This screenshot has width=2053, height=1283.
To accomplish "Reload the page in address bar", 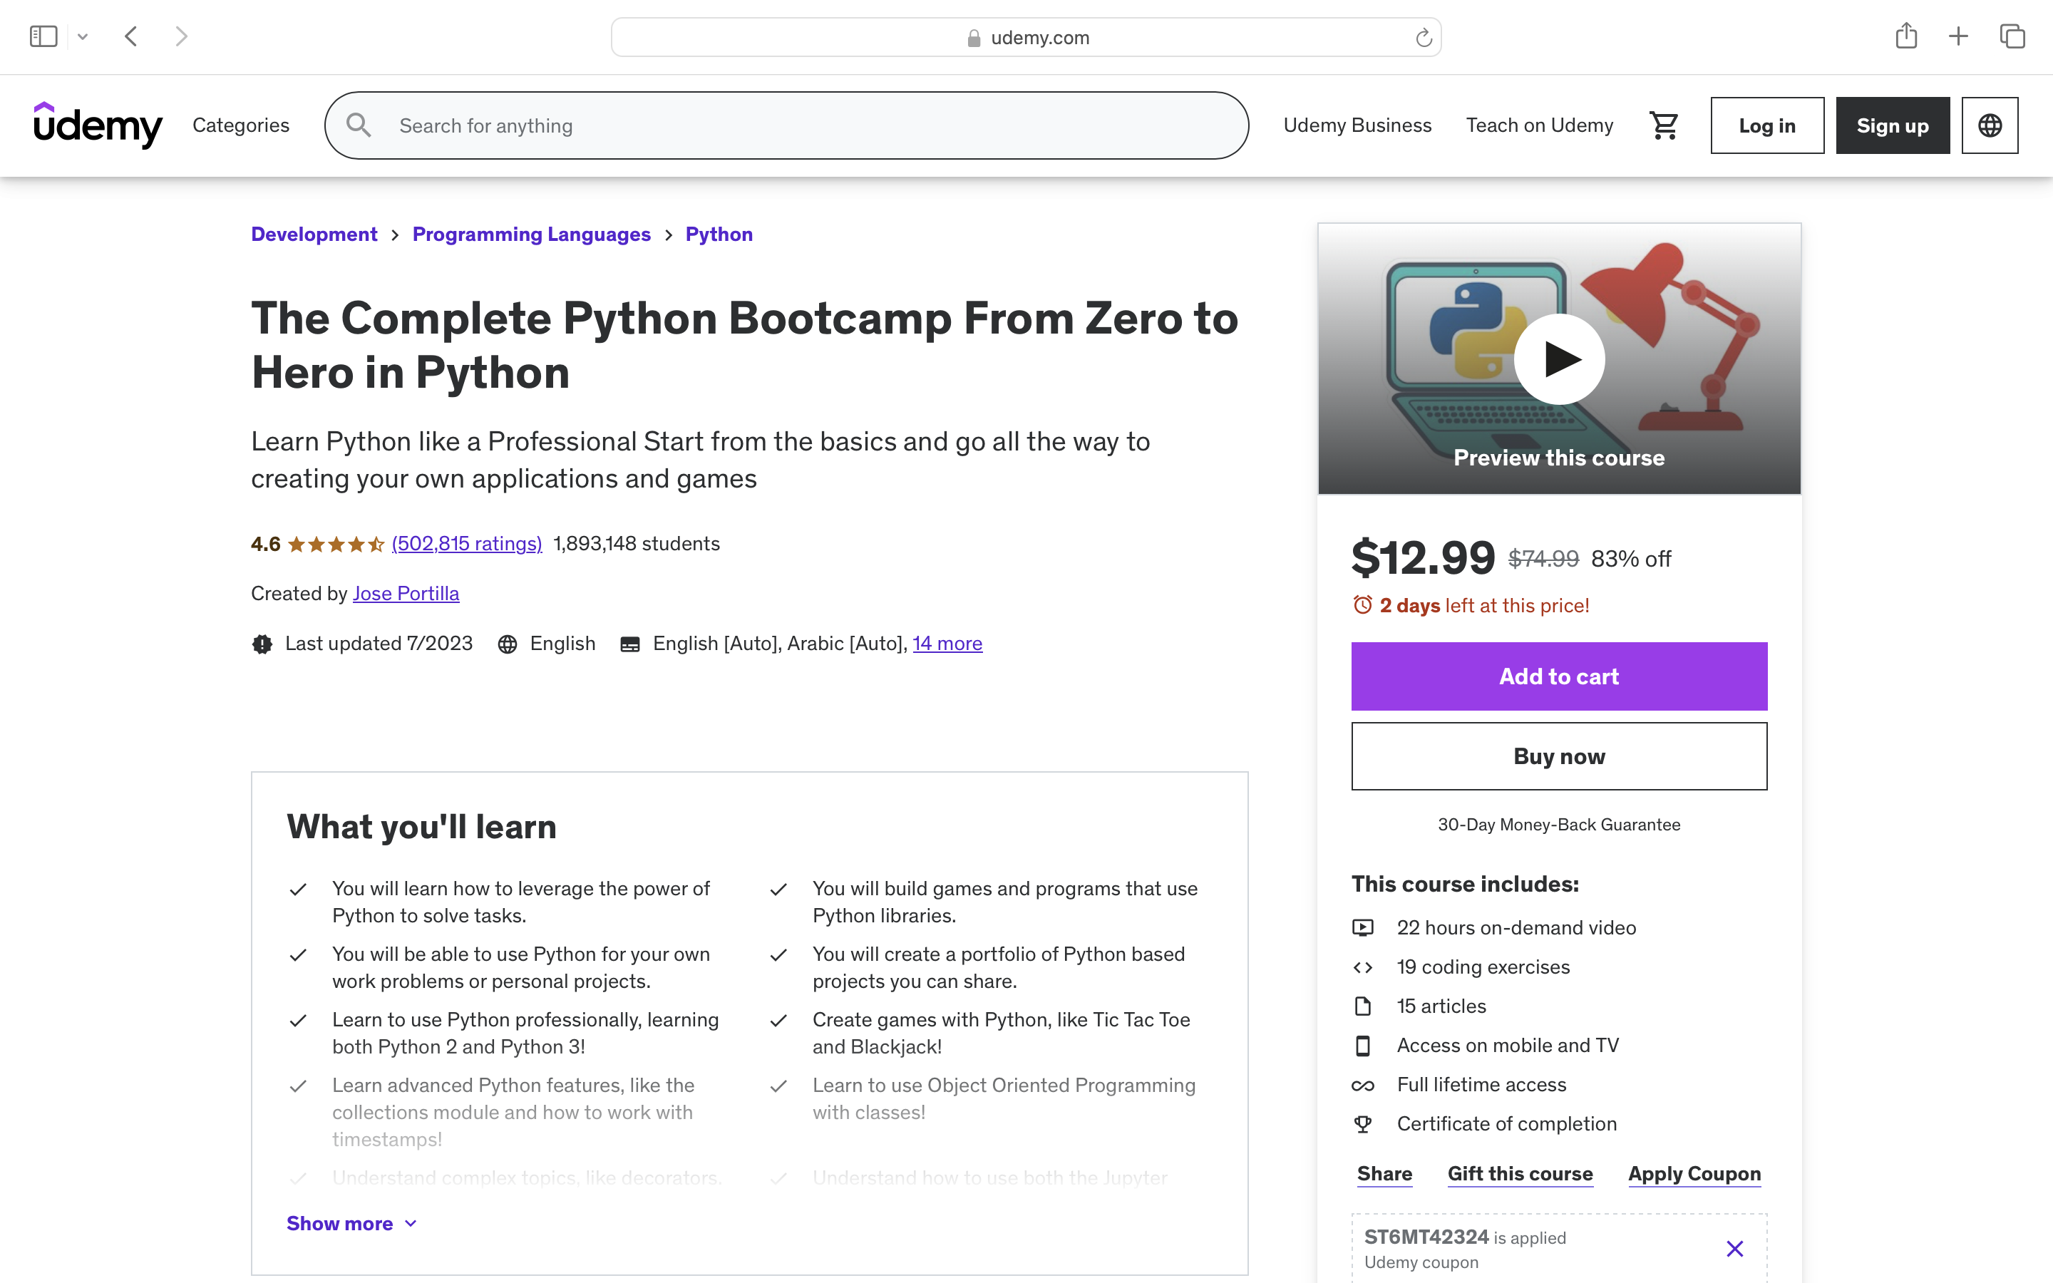I will tap(1424, 38).
